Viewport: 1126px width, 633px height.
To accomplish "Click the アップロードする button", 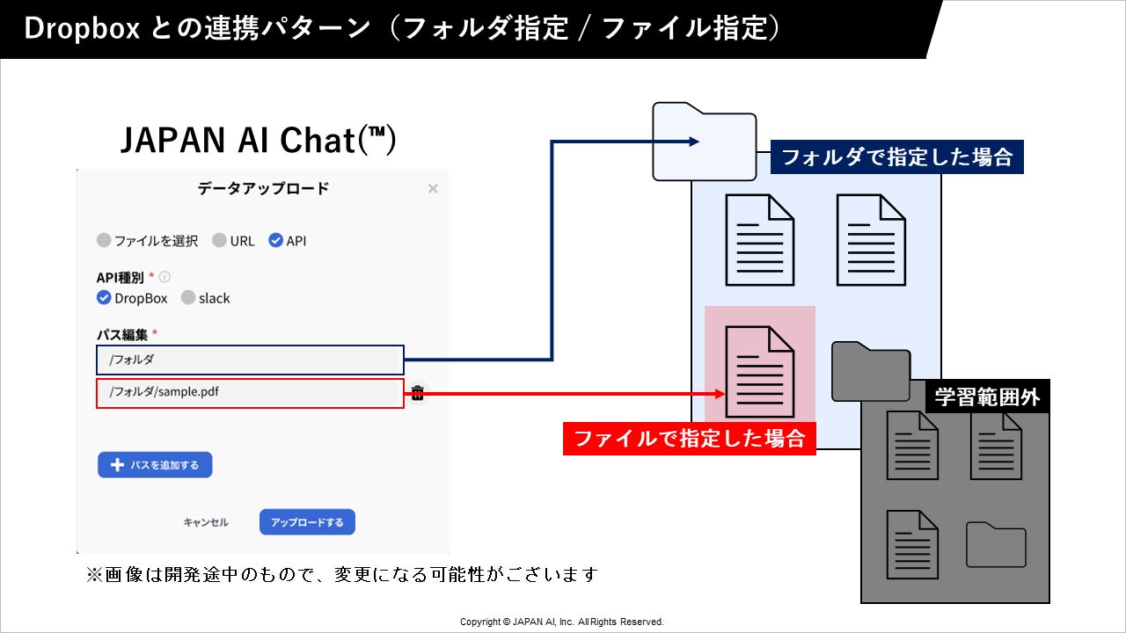I will click(307, 522).
